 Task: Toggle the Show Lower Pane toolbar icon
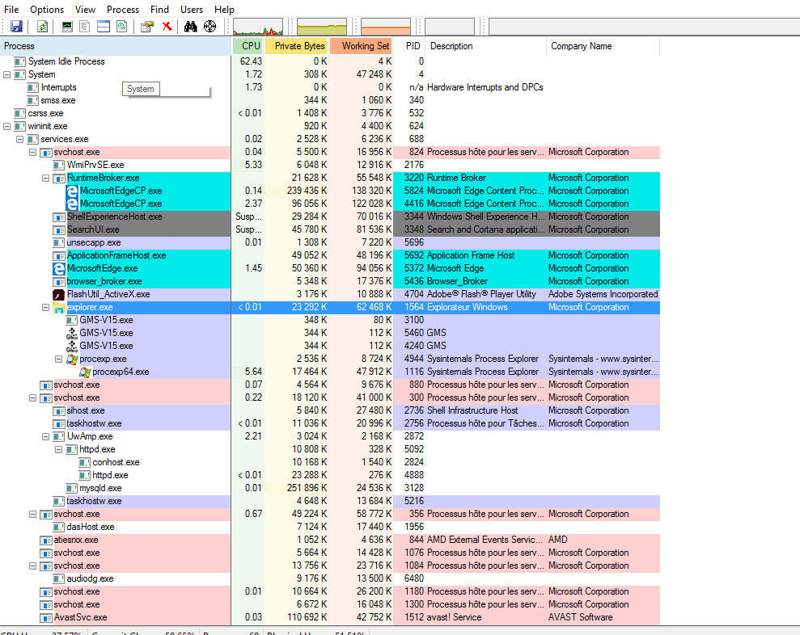(104, 27)
